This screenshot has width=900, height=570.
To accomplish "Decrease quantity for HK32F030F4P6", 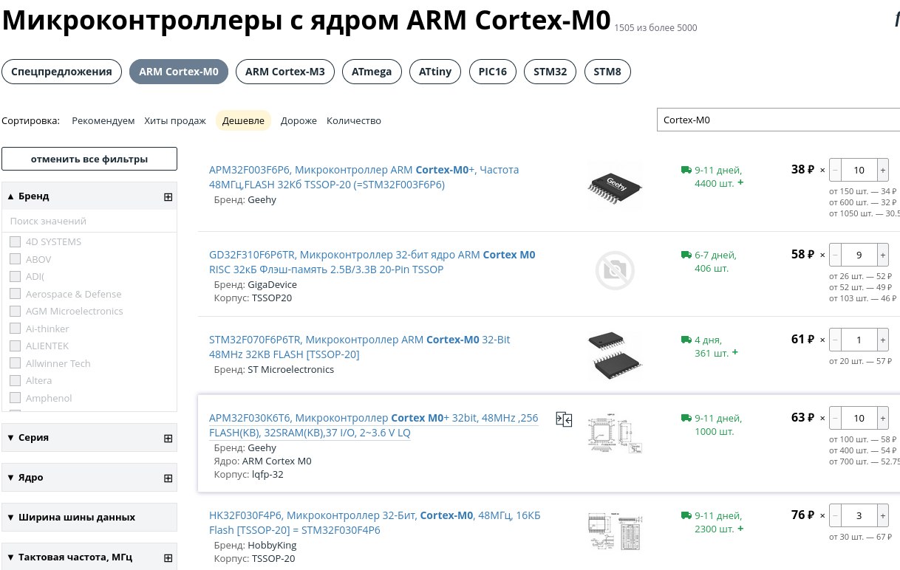I will [835, 515].
